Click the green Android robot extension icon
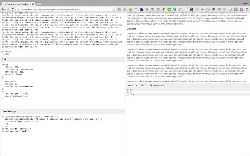 (x=125, y=9)
